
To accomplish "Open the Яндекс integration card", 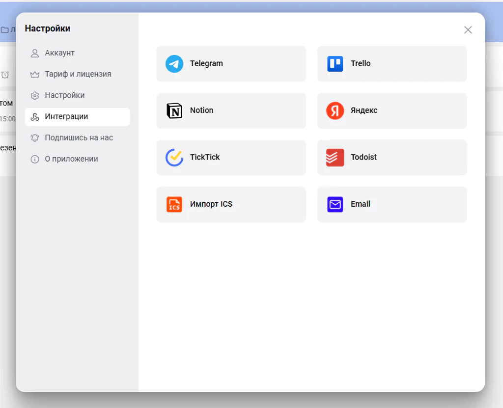I will pyautogui.click(x=392, y=110).
